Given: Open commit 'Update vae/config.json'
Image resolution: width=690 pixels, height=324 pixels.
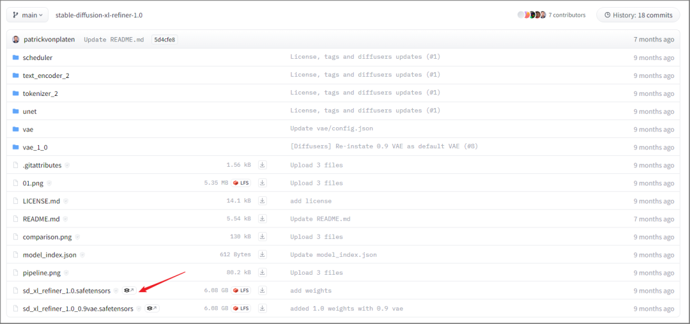Looking at the screenshot, I should (x=332, y=128).
